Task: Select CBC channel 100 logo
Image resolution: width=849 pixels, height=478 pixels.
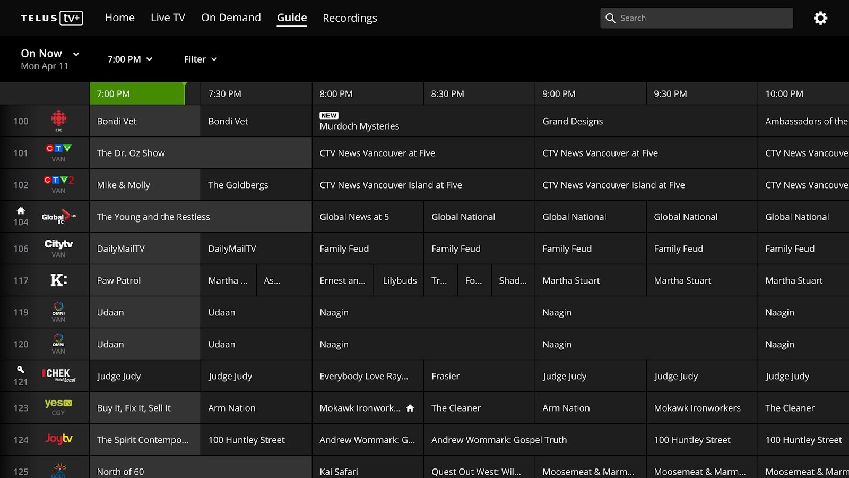Action: pos(58,121)
